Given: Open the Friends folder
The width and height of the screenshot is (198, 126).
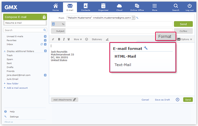Looking at the screenshot, I should tap(10, 71).
